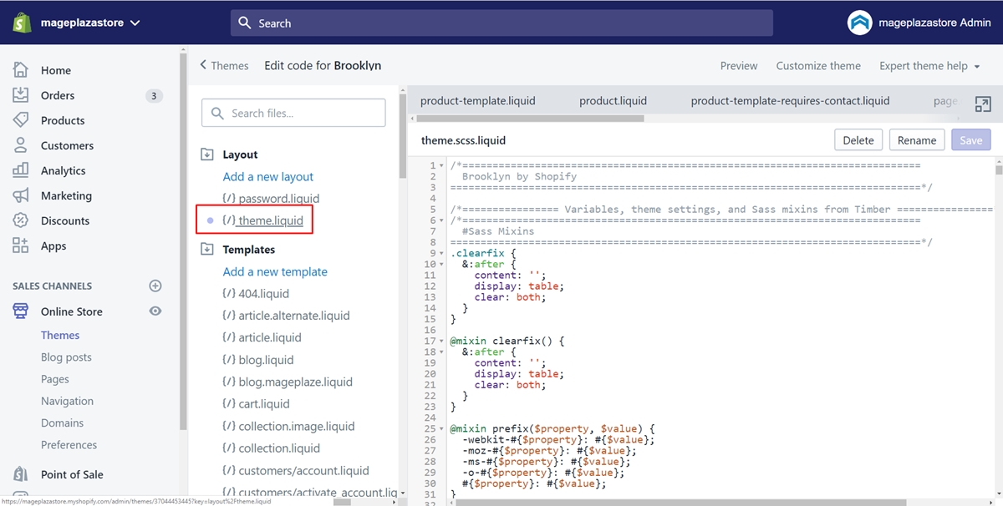Open article.alternate.liquid template

coord(286,316)
